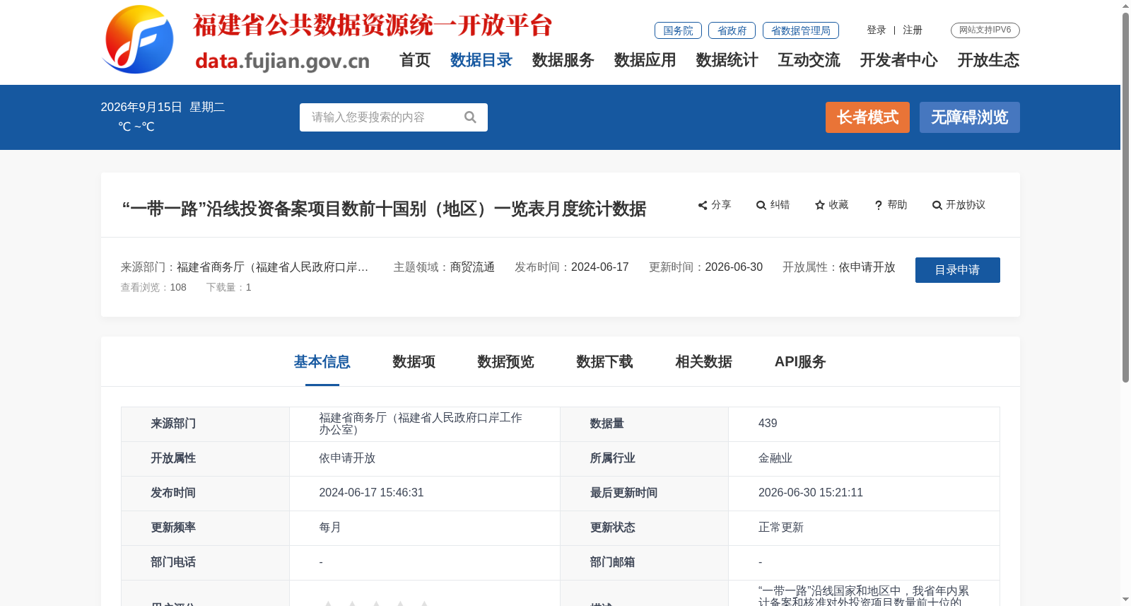Click the 2024-06-17 15:46:31 cell
1131x606 pixels.
tap(425, 493)
